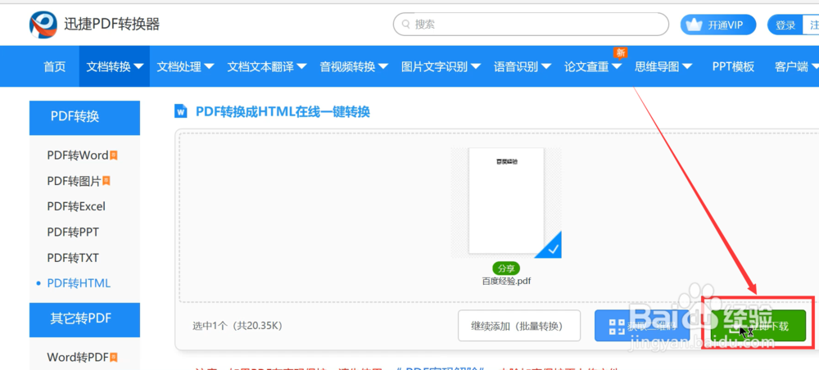Image resolution: width=819 pixels, height=370 pixels.
Task: Expand the 语音识别 dropdown arrow
Action: (x=545, y=66)
